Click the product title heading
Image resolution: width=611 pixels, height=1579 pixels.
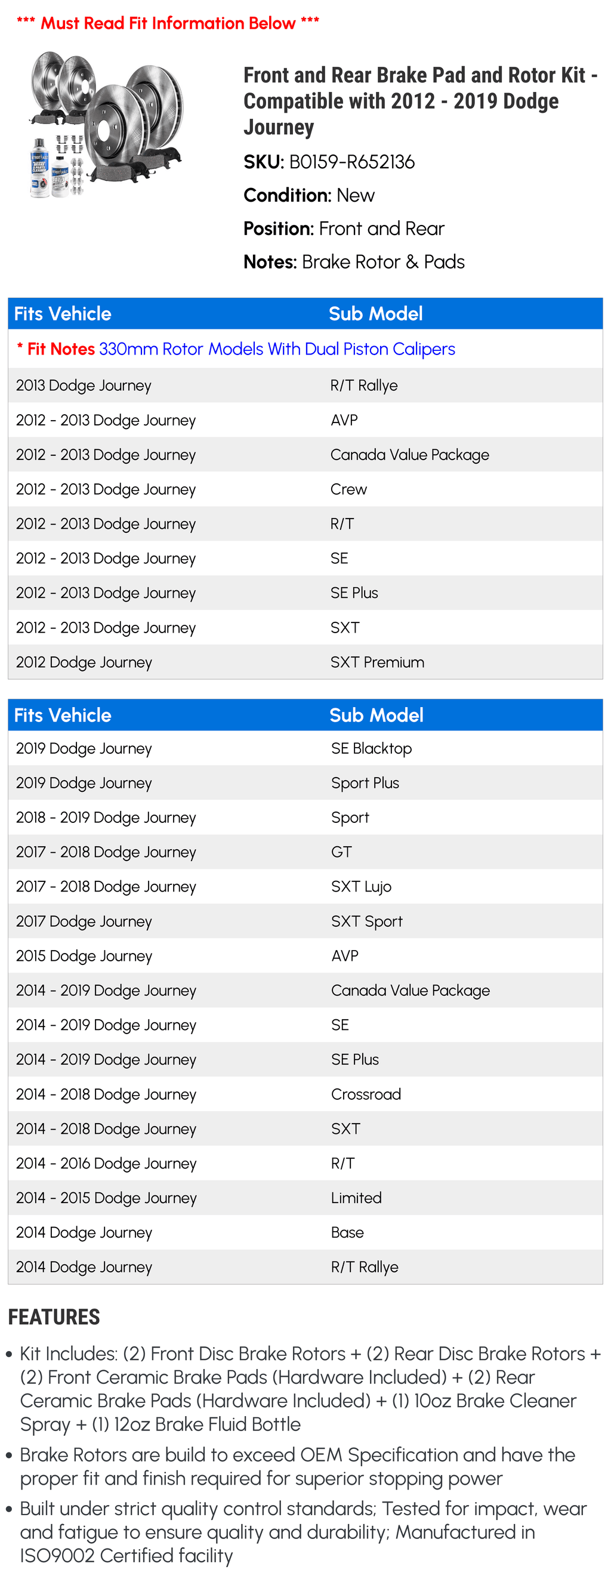[x=420, y=101]
